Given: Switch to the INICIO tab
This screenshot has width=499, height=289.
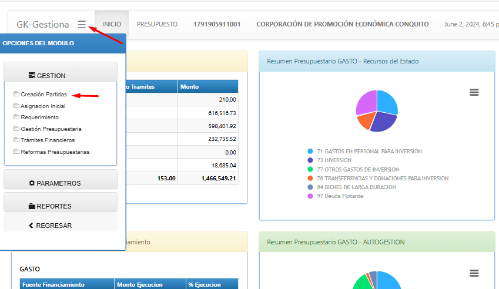Looking at the screenshot, I should point(112,24).
